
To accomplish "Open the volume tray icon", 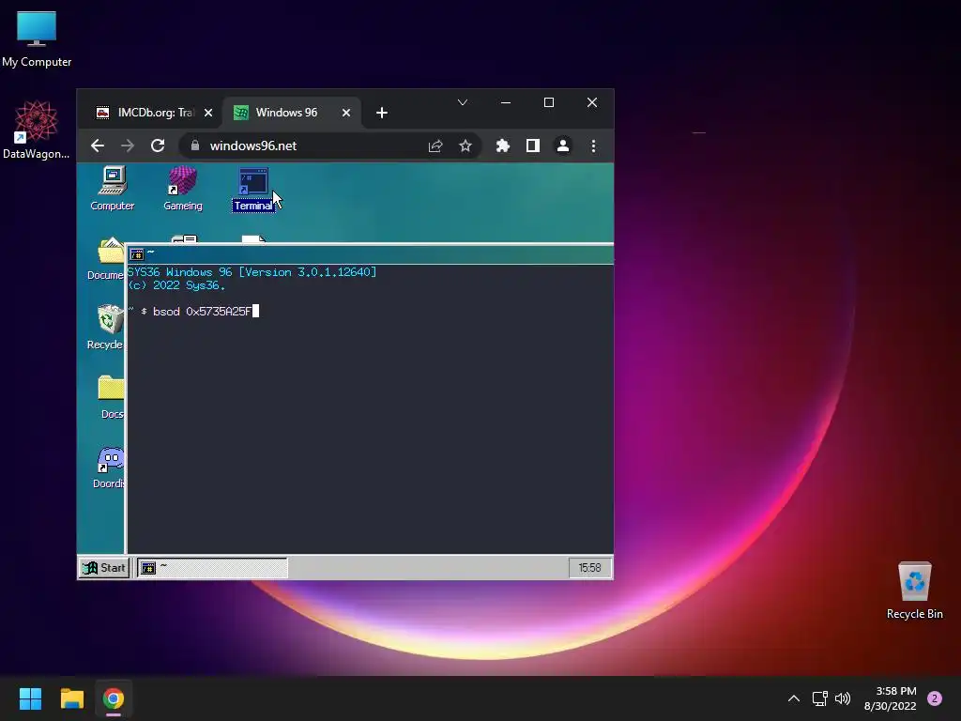I will (x=843, y=698).
